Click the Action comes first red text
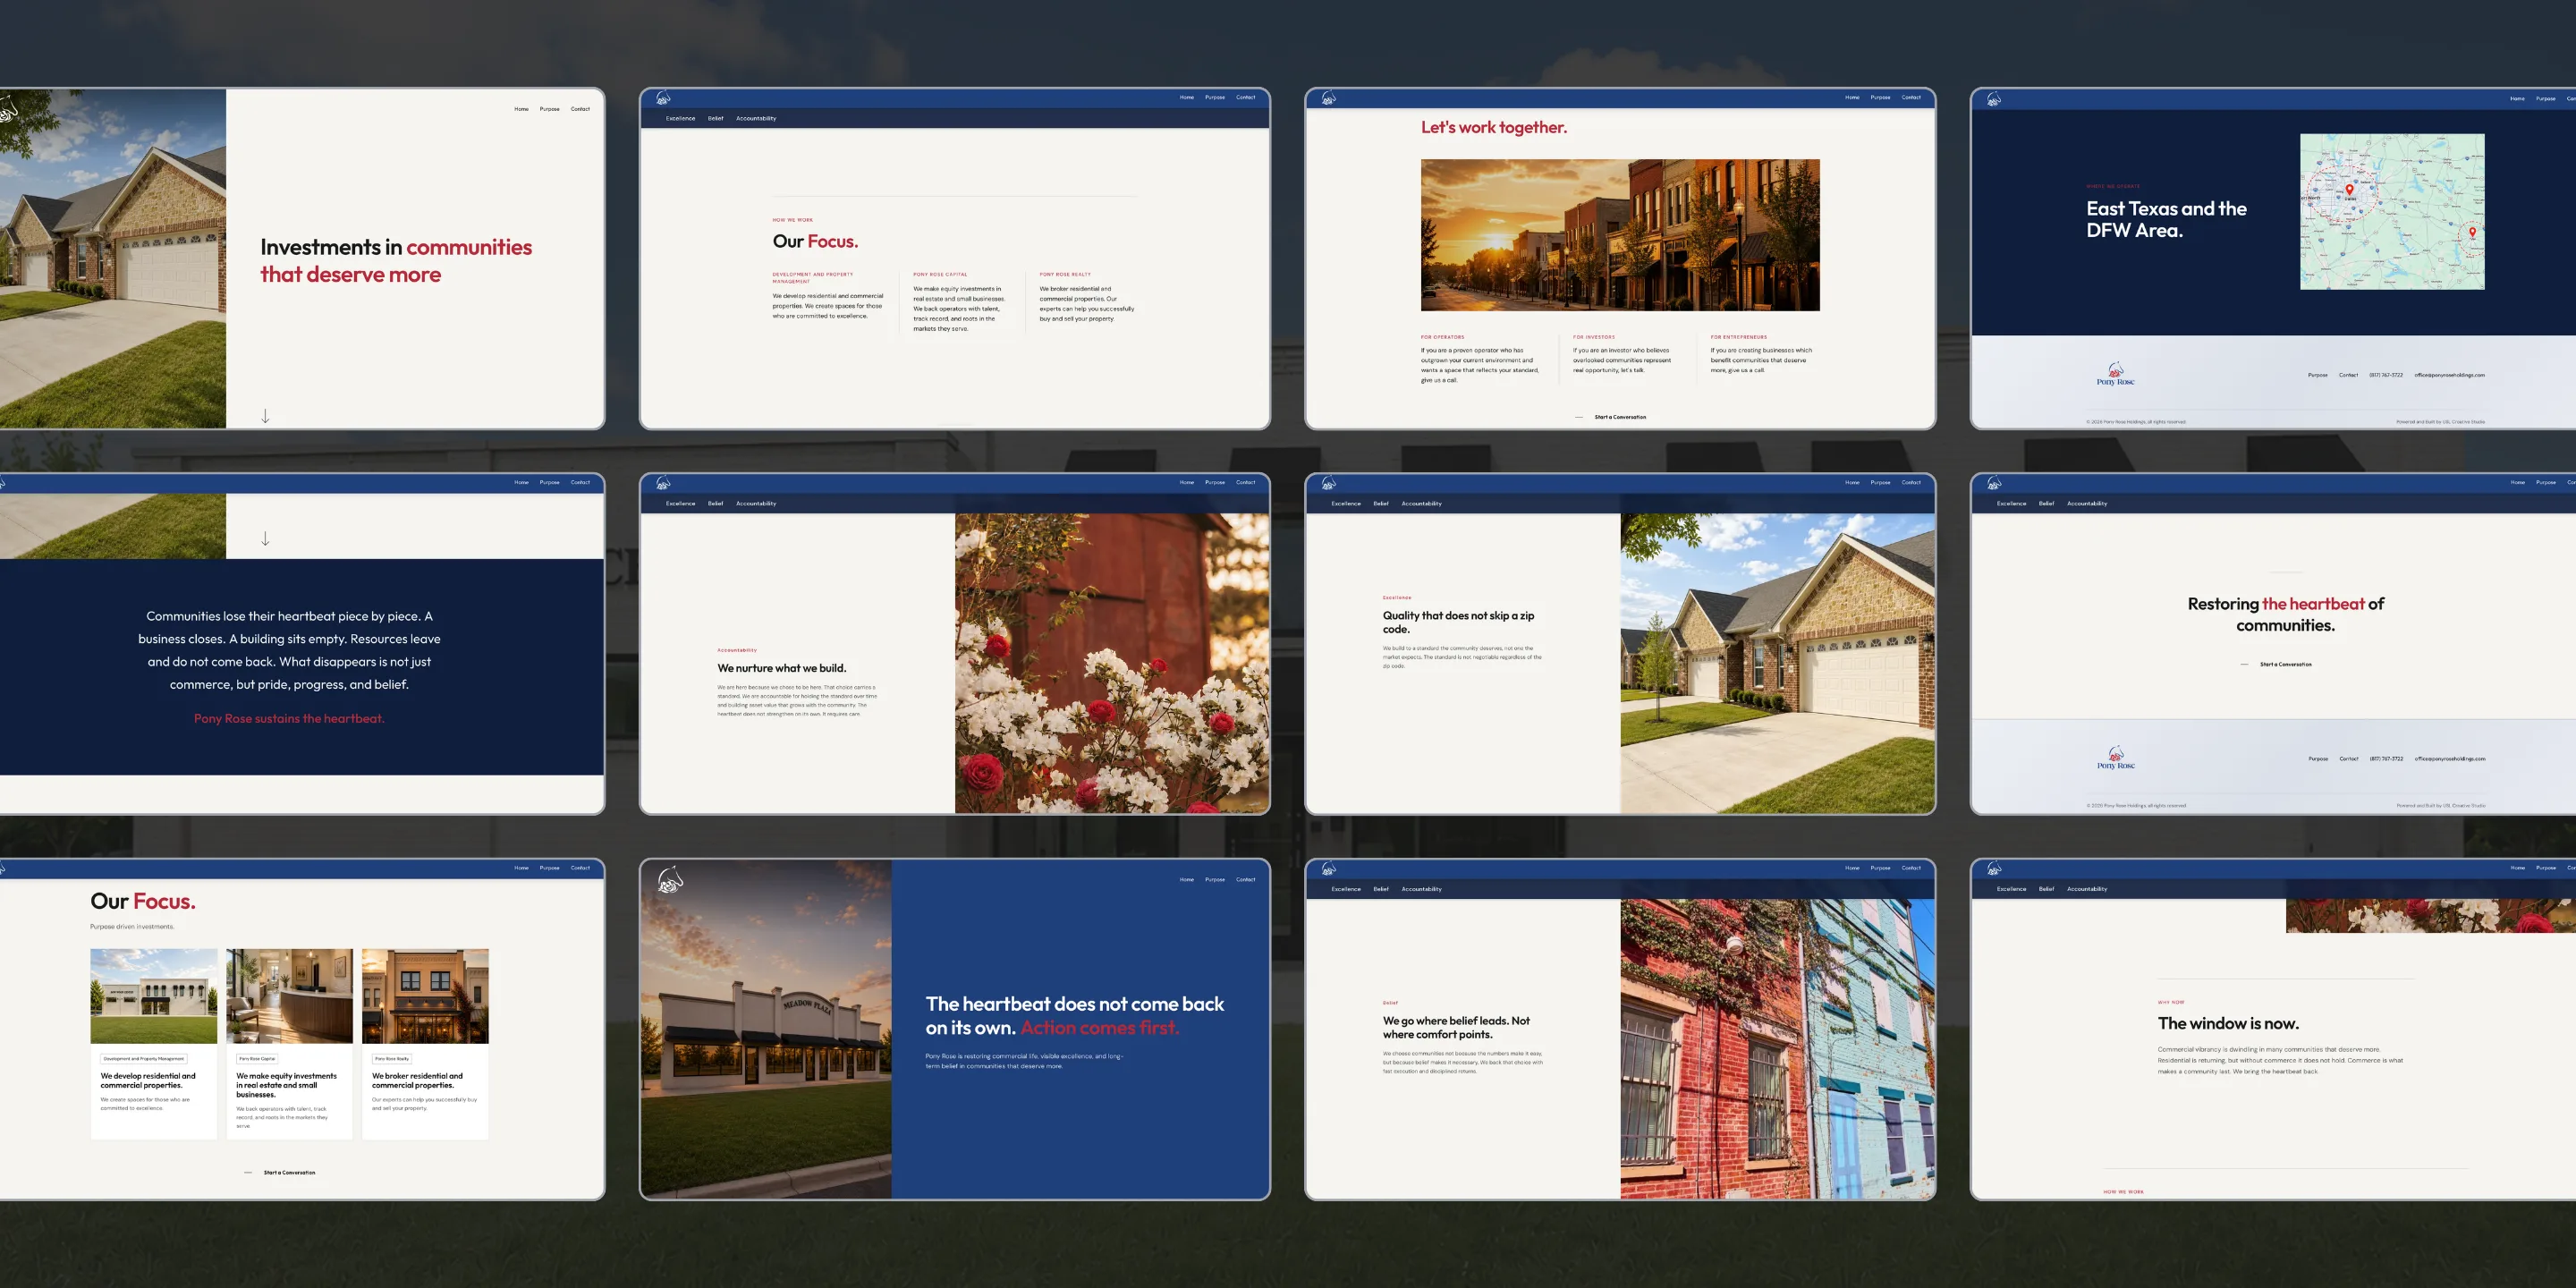 (1100, 1027)
